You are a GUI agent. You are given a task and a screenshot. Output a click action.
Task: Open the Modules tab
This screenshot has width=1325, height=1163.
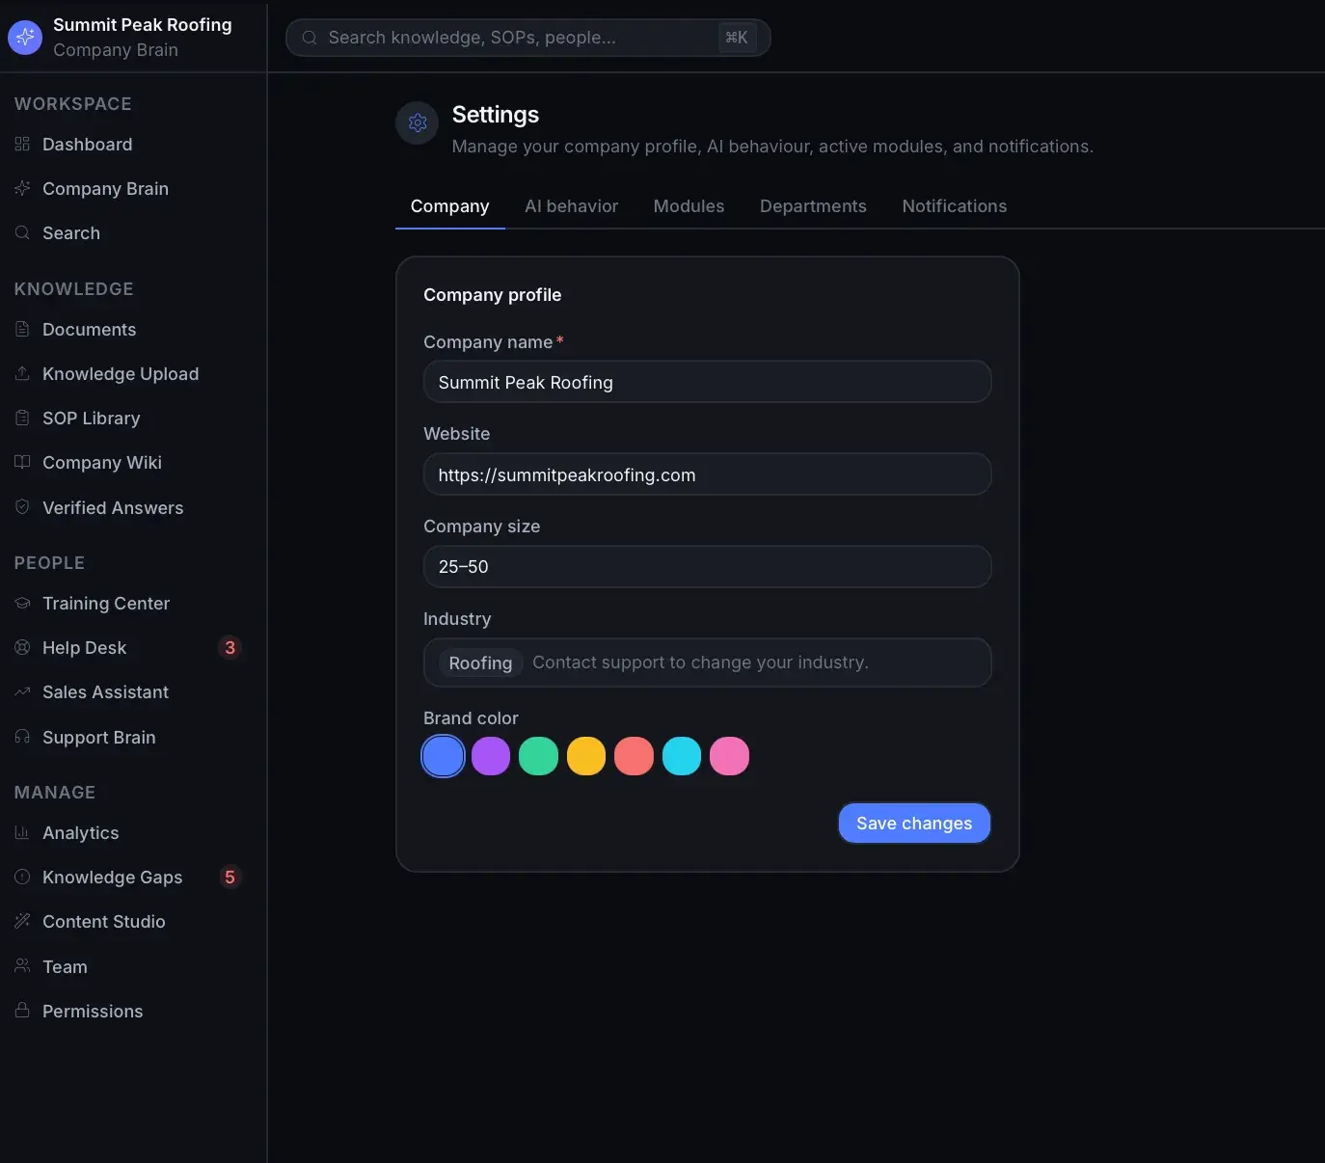coord(689,206)
